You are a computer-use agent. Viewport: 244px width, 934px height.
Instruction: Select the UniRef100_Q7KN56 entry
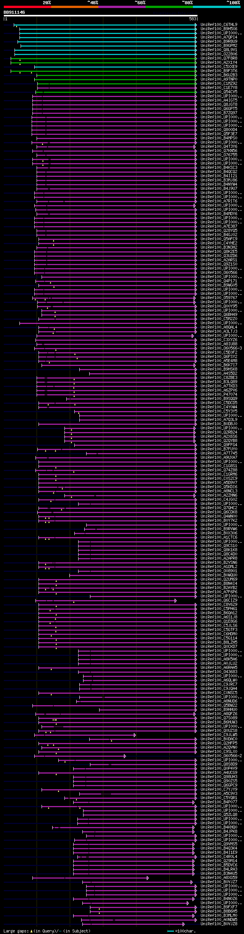pos(219,151)
